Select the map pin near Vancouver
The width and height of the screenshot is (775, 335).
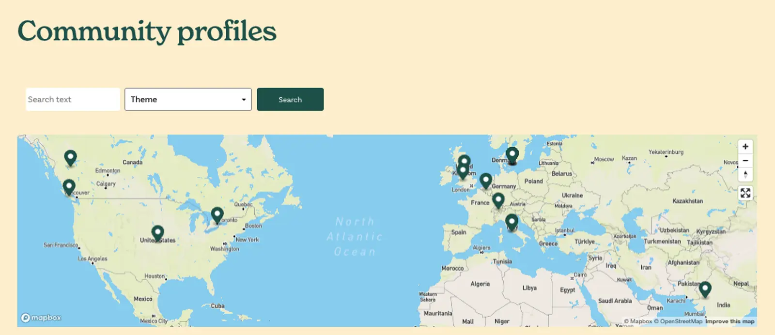click(x=69, y=186)
